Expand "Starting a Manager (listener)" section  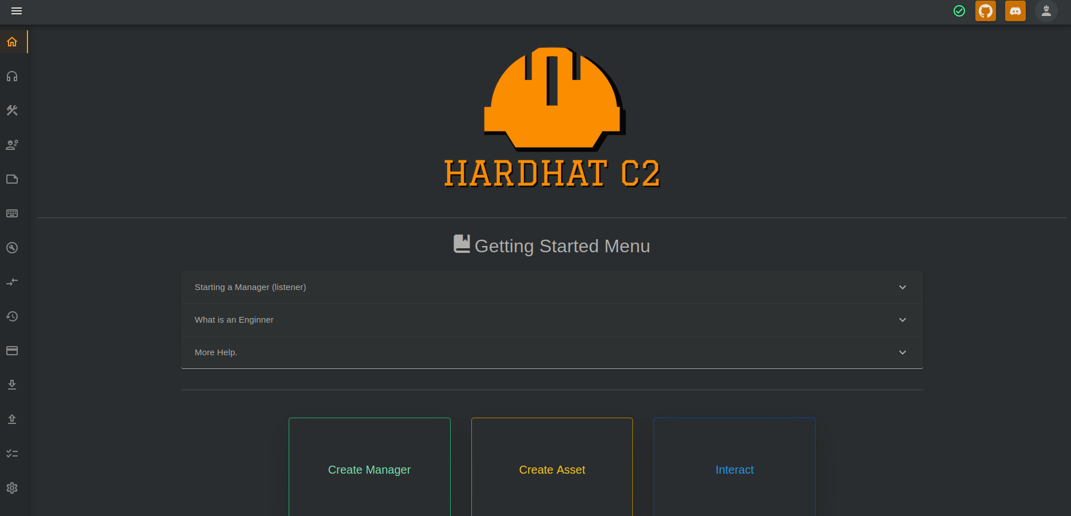[x=552, y=287]
